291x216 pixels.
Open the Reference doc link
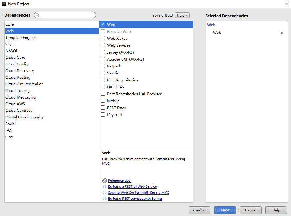[x=119, y=180]
